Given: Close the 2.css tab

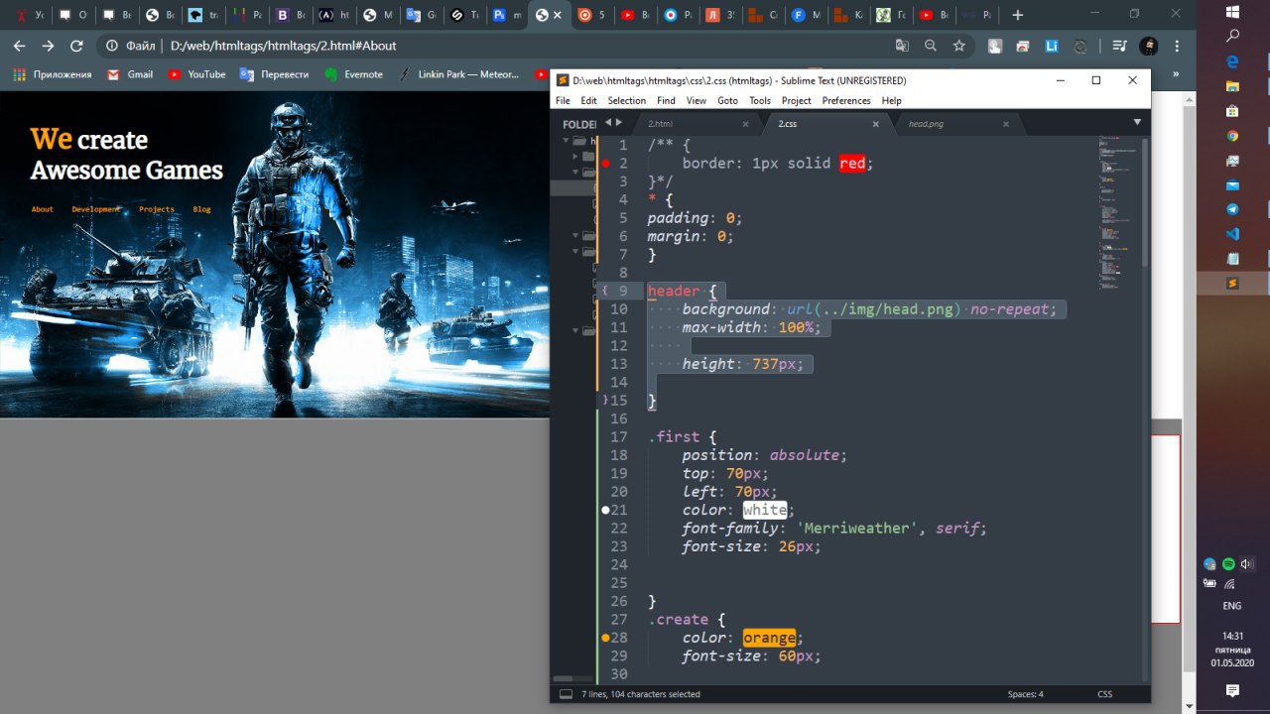Looking at the screenshot, I should 876,124.
